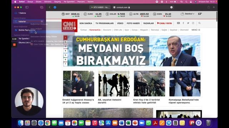Open the Dosya menu
This screenshot has width=229, height=128.
(x=30, y=2)
